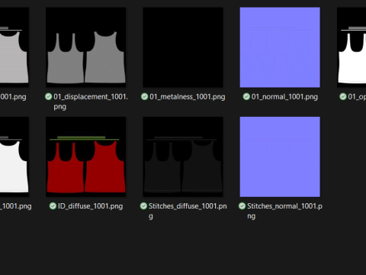The image size is (366, 275).
Task: Click the Stitches_diffuse_1001.png file name
Action: 188,211
